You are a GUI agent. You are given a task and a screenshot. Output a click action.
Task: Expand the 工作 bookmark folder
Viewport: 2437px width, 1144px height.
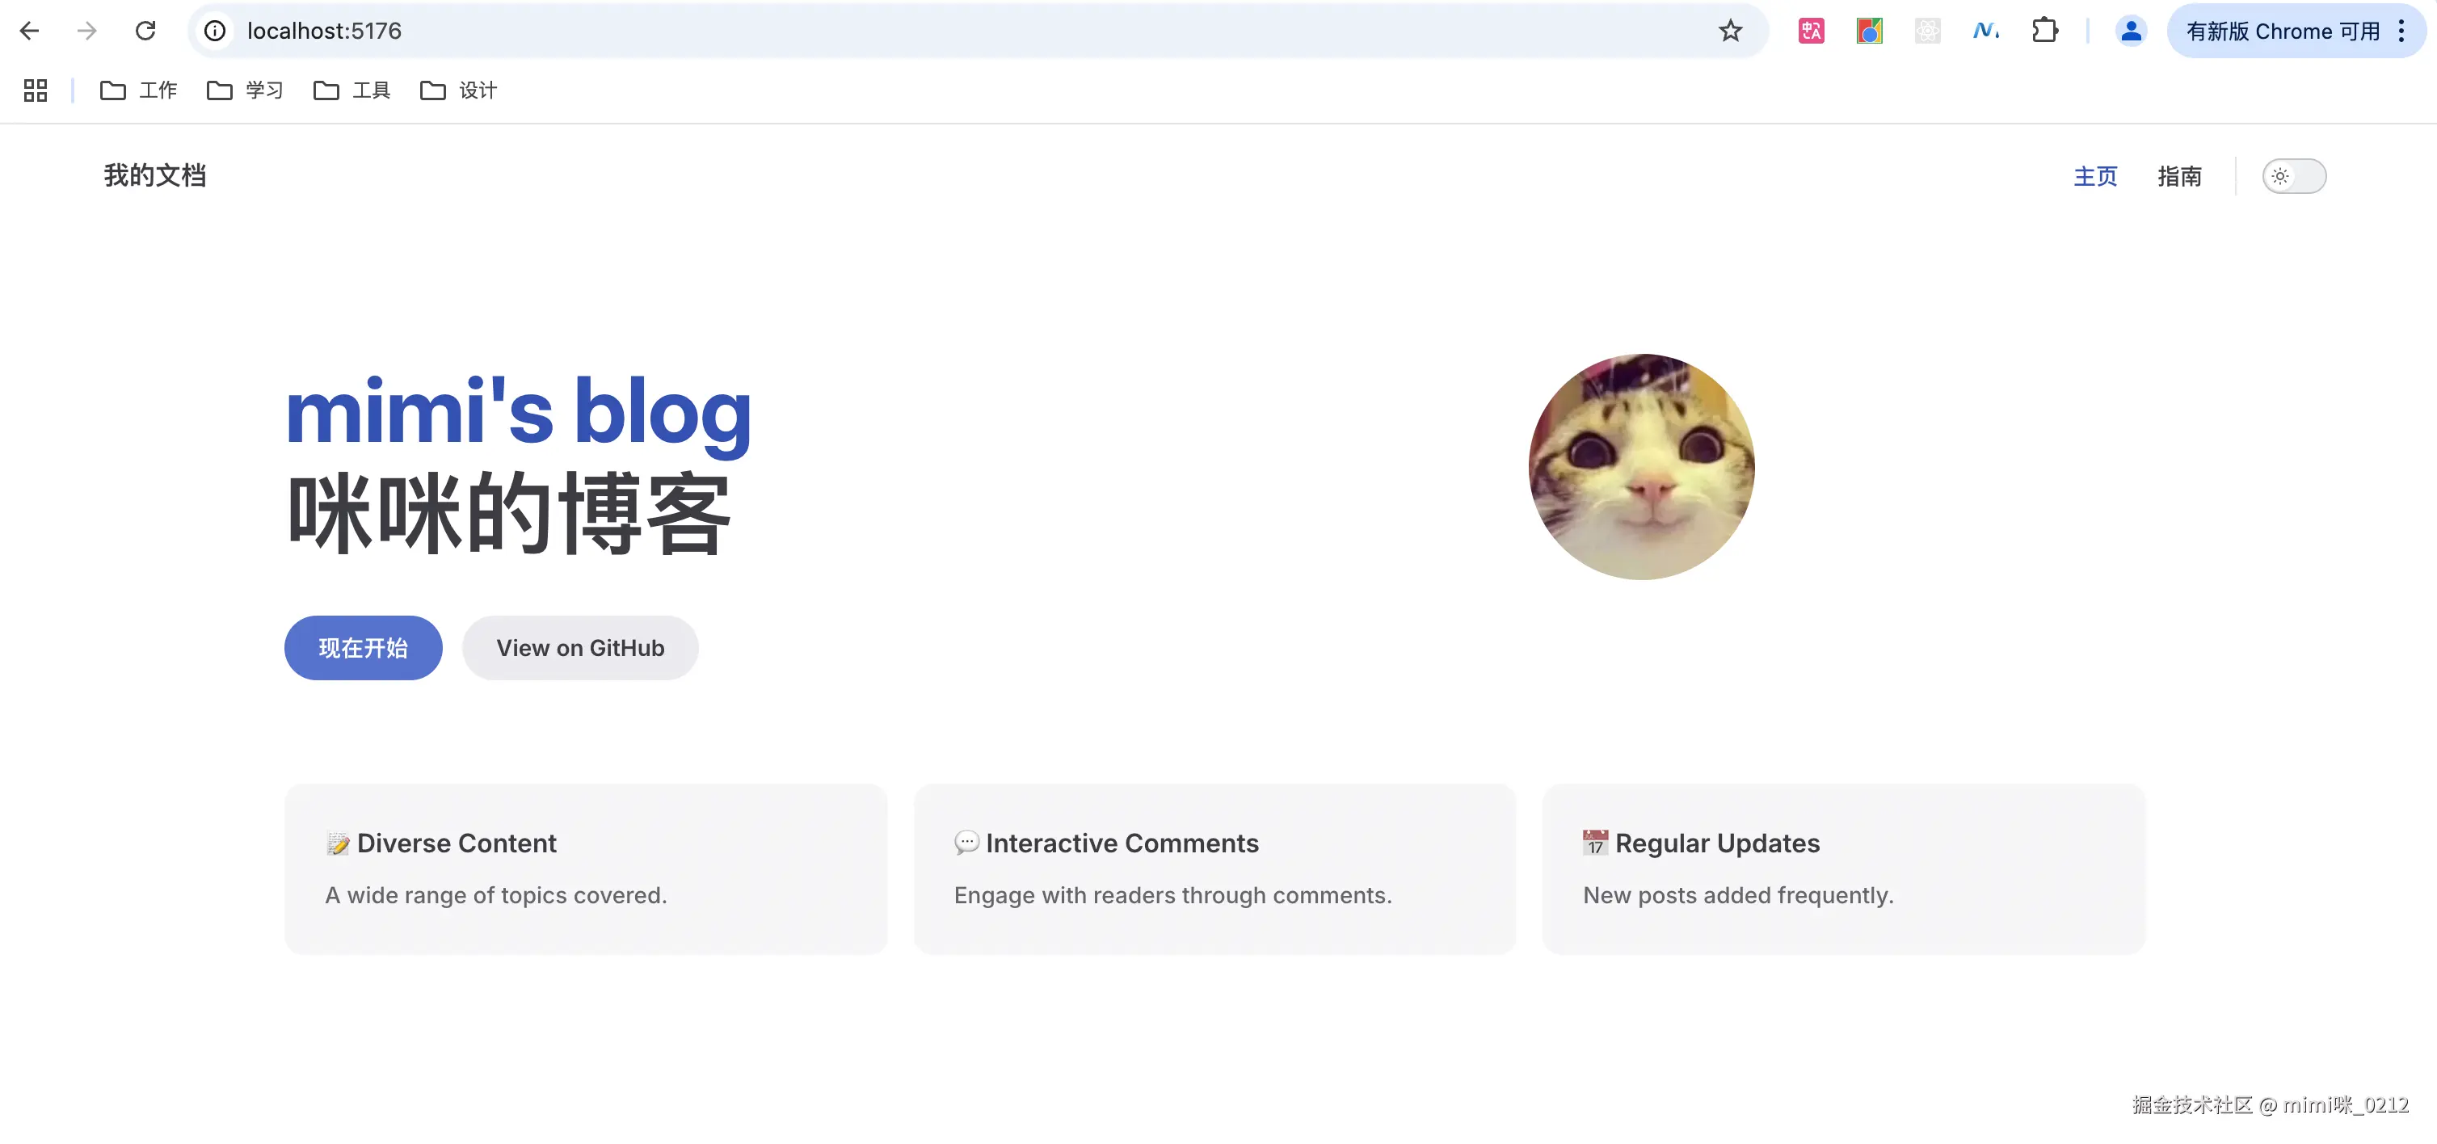click(139, 90)
